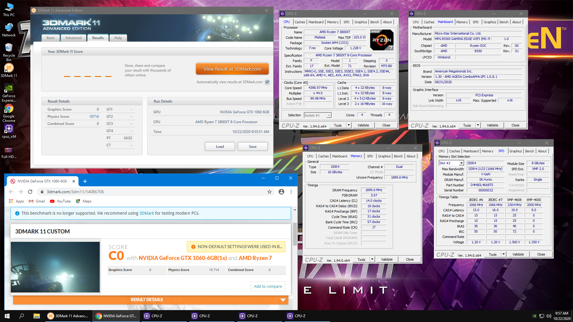Click DRAM Frequency value 1899.6 MHz

coord(374,190)
